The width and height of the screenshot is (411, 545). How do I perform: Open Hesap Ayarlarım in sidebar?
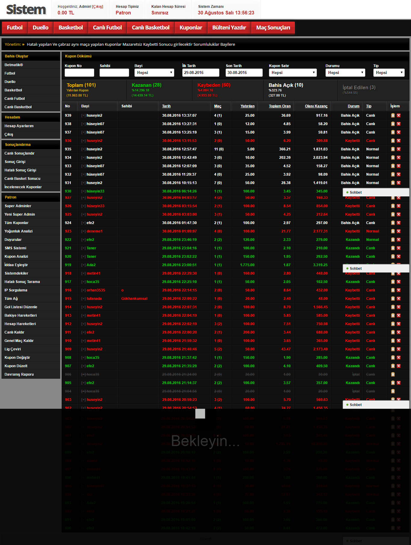31,126
